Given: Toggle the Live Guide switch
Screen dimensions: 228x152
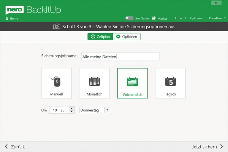Looking at the screenshot, I should coord(130,18).
